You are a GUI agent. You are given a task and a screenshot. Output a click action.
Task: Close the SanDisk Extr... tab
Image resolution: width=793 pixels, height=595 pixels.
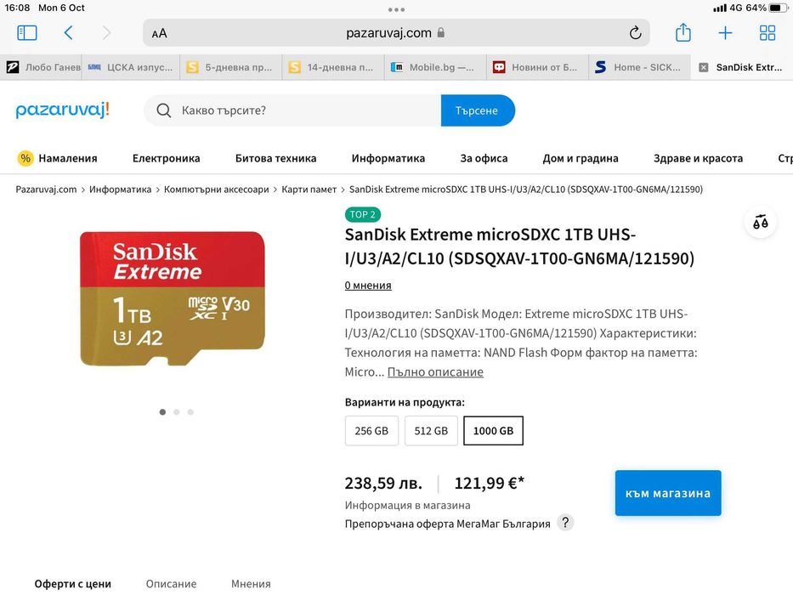704,67
